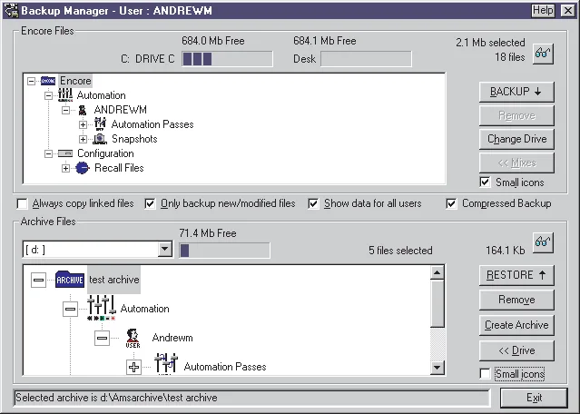Click the blue ARCHIVE folder icon
Screen dimensions: 580x414
pos(70,280)
